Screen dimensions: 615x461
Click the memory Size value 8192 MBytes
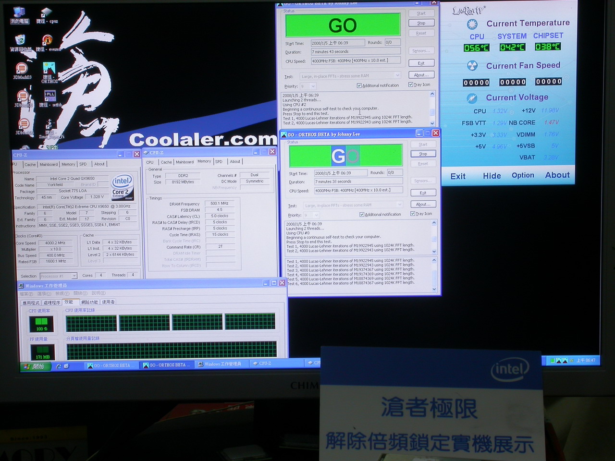click(183, 182)
